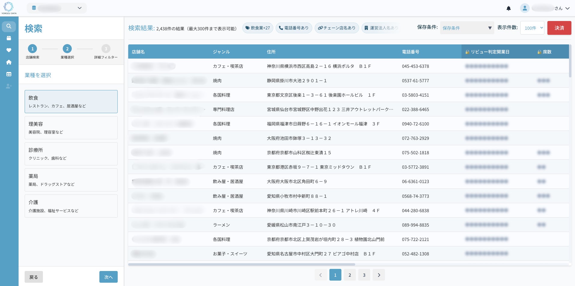Open the box icon in sidebar

pos(9,38)
